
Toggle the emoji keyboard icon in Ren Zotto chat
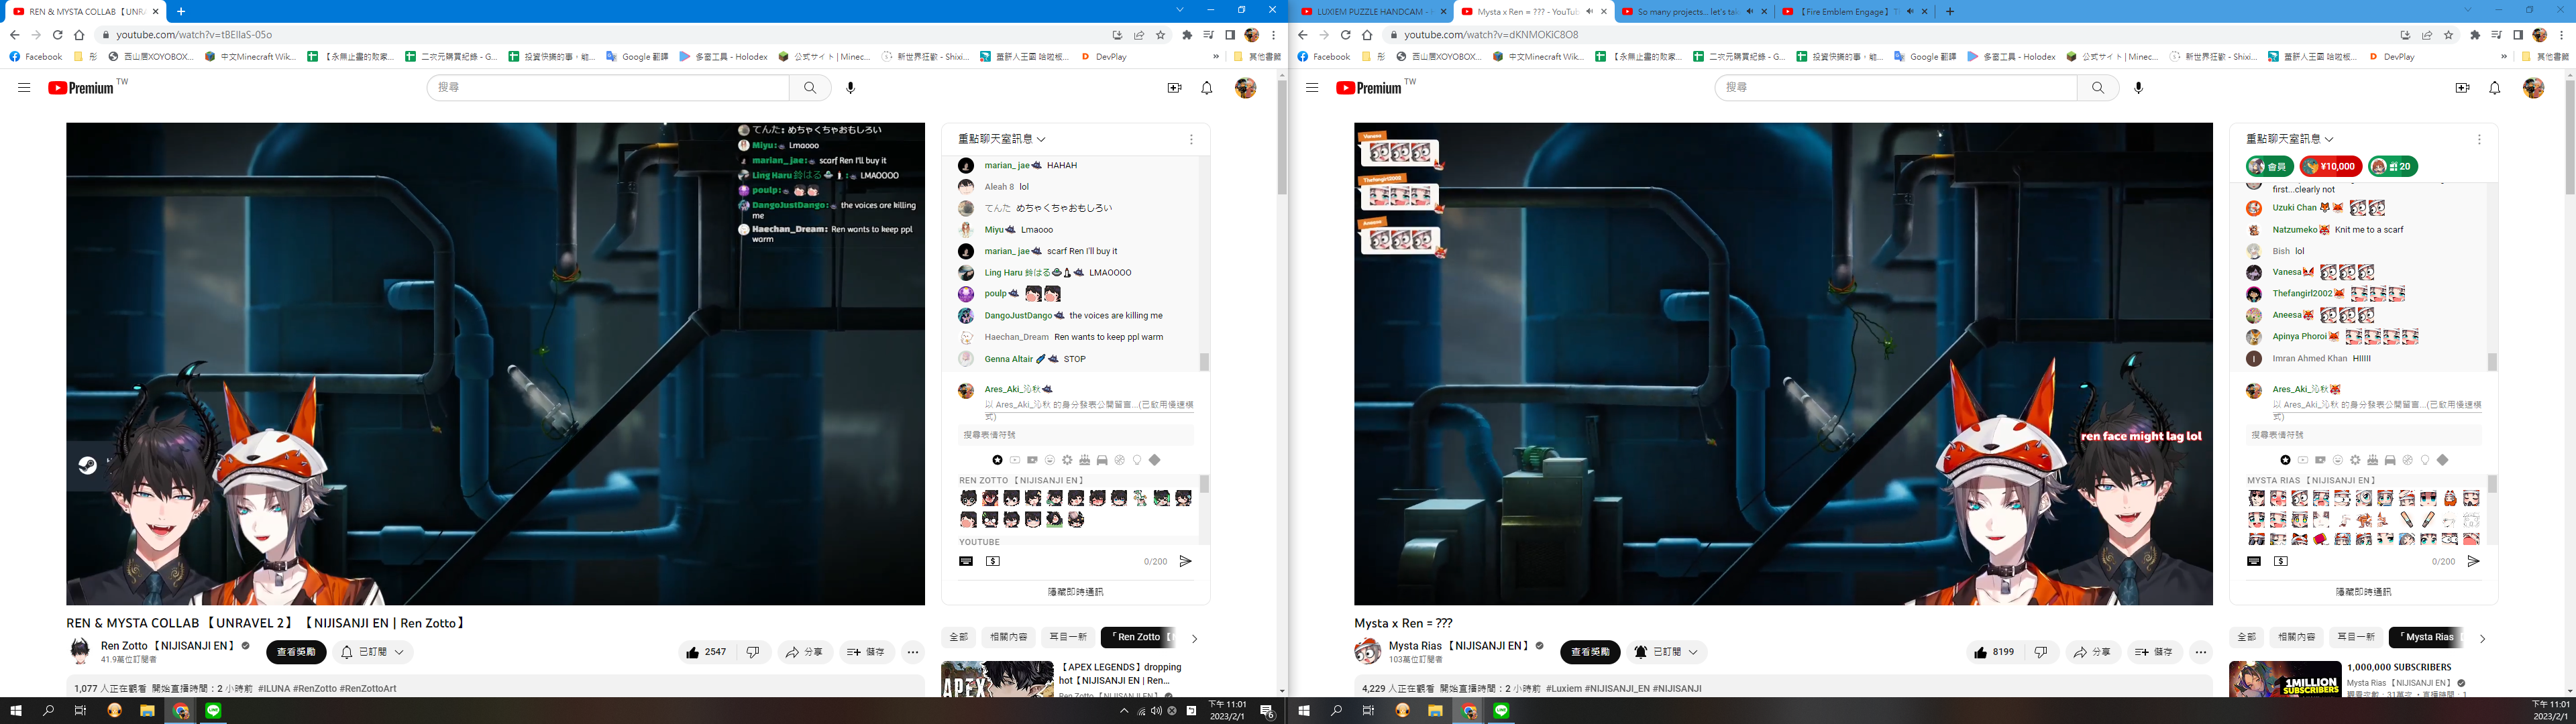pos(966,561)
